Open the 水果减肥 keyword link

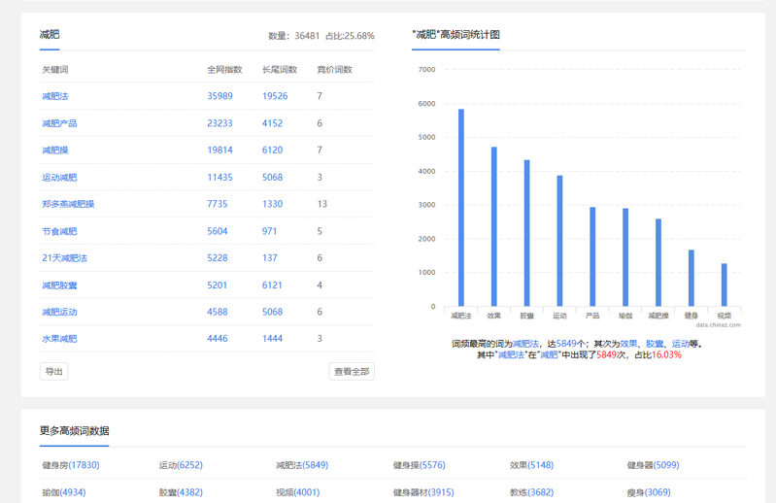click(x=59, y=339)
